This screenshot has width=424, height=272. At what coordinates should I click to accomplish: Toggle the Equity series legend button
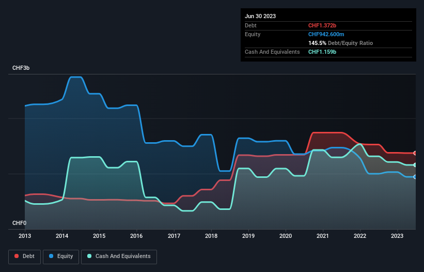pos(61,256)
